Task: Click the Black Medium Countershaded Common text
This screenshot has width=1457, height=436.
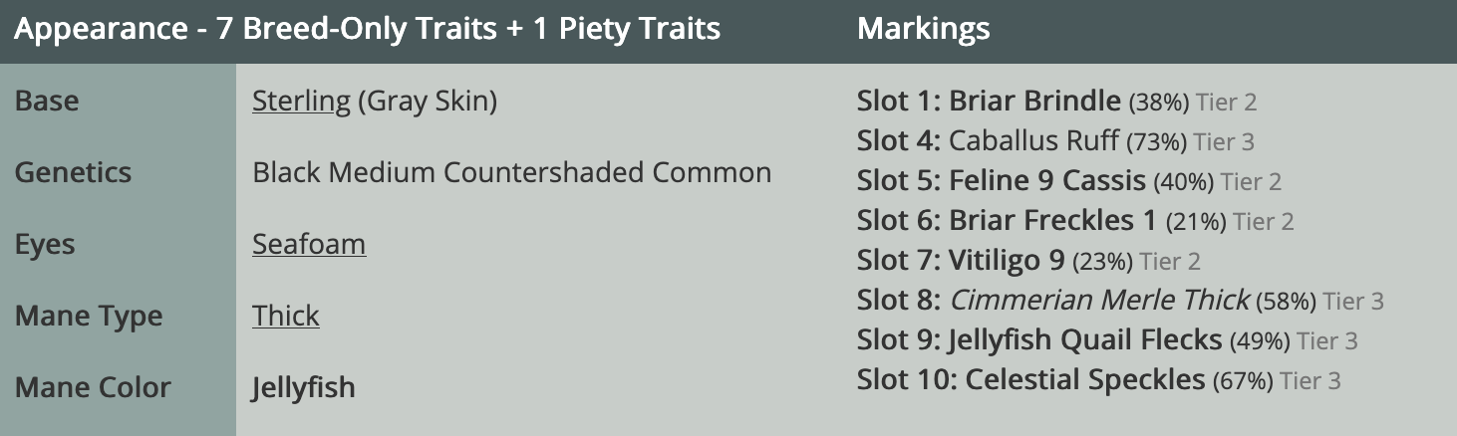Action: [511, 172]
